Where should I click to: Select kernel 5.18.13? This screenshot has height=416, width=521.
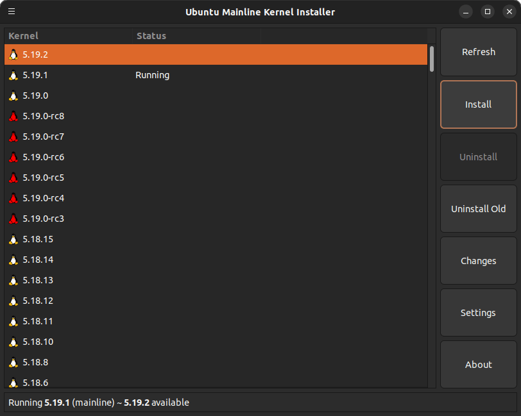point(38,280)
